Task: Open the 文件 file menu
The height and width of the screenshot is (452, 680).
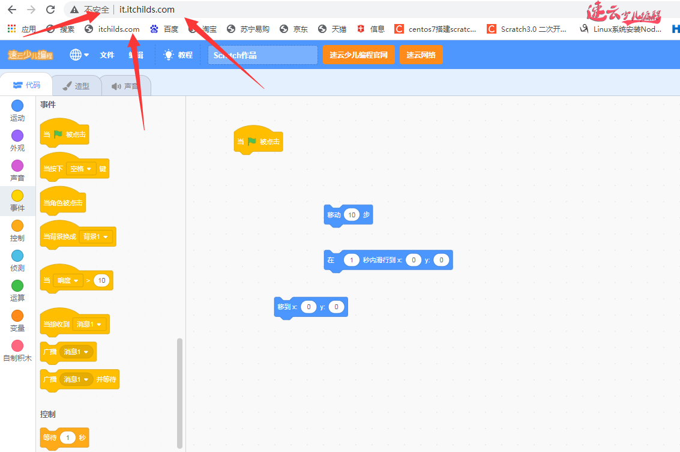Action: click(107, 55)
